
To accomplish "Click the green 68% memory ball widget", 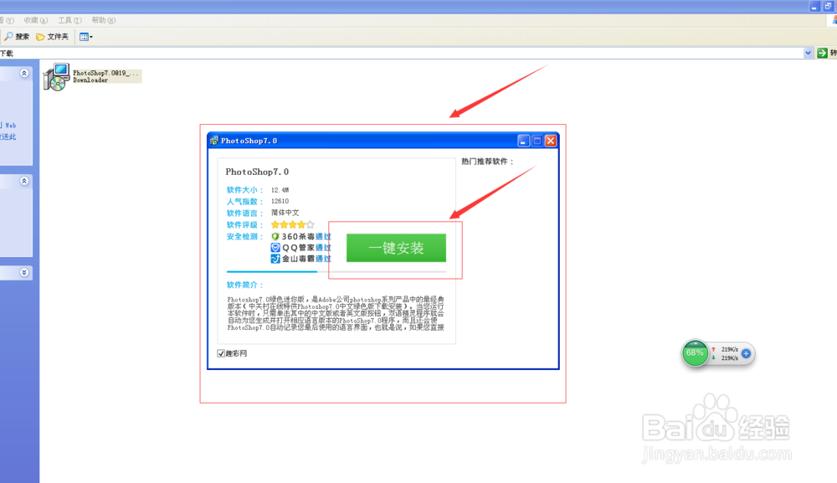I will [x=695, y=353].
